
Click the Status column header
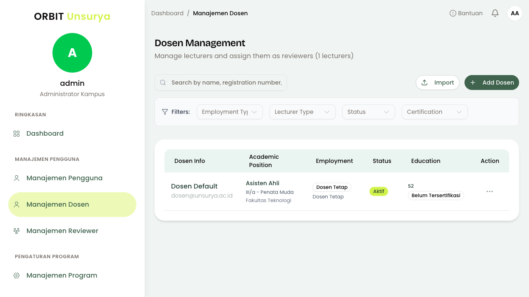(x=382, y=161)
